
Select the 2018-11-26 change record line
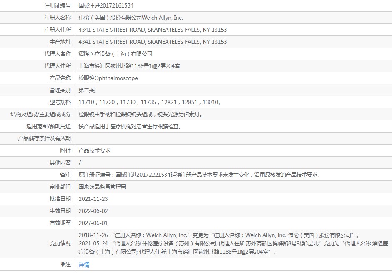(x=219, y=235)
